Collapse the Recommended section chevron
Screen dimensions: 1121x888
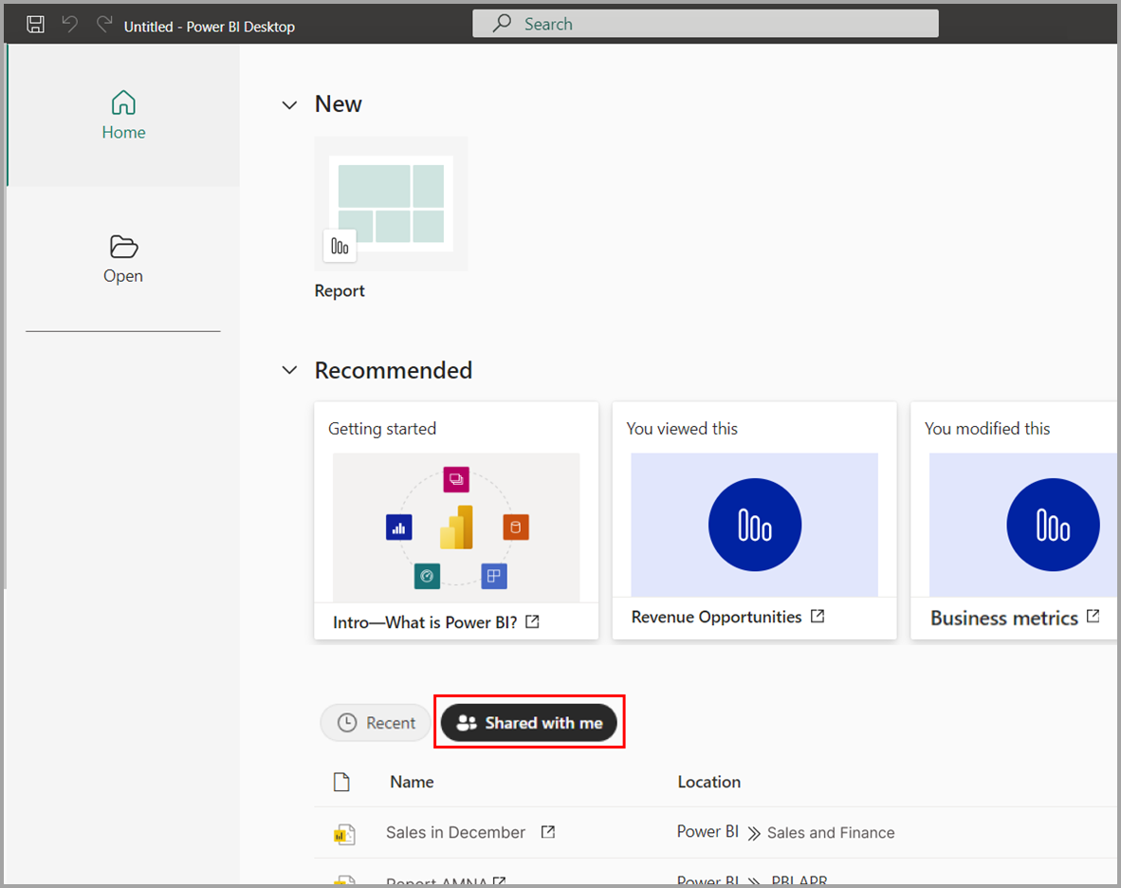pyautogui.click(x=289, y=370)
